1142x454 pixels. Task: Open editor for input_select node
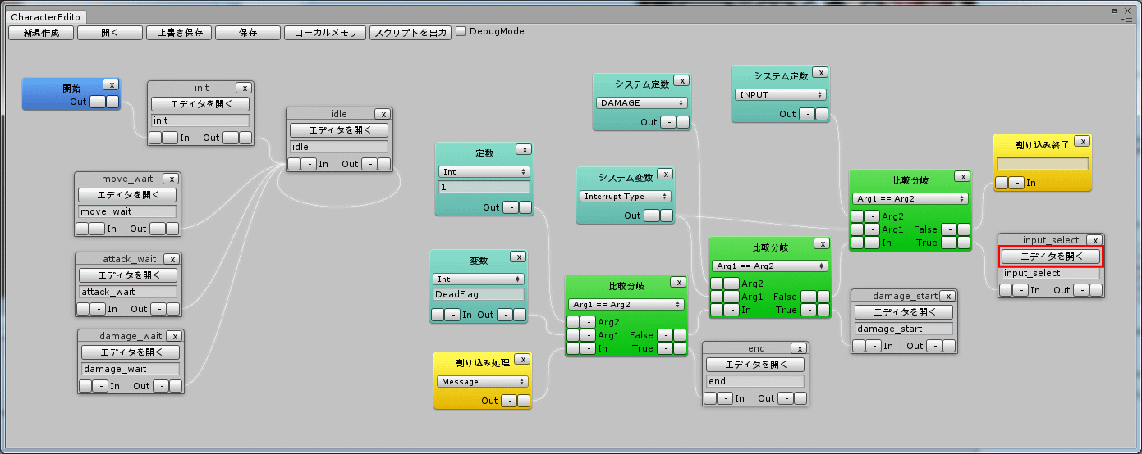click(x=1051, y=257)
